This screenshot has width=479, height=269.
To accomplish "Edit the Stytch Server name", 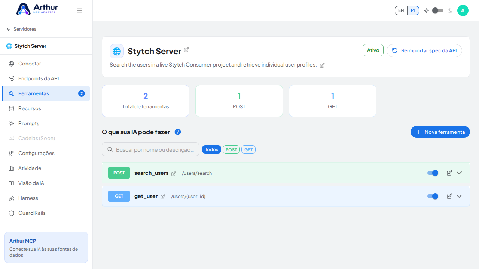I will click(x=186, y=50).
